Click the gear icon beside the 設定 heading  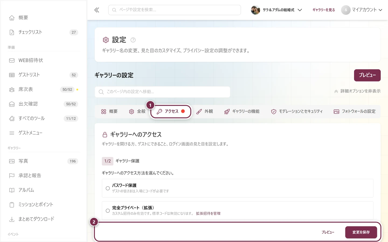coord(106,40)
